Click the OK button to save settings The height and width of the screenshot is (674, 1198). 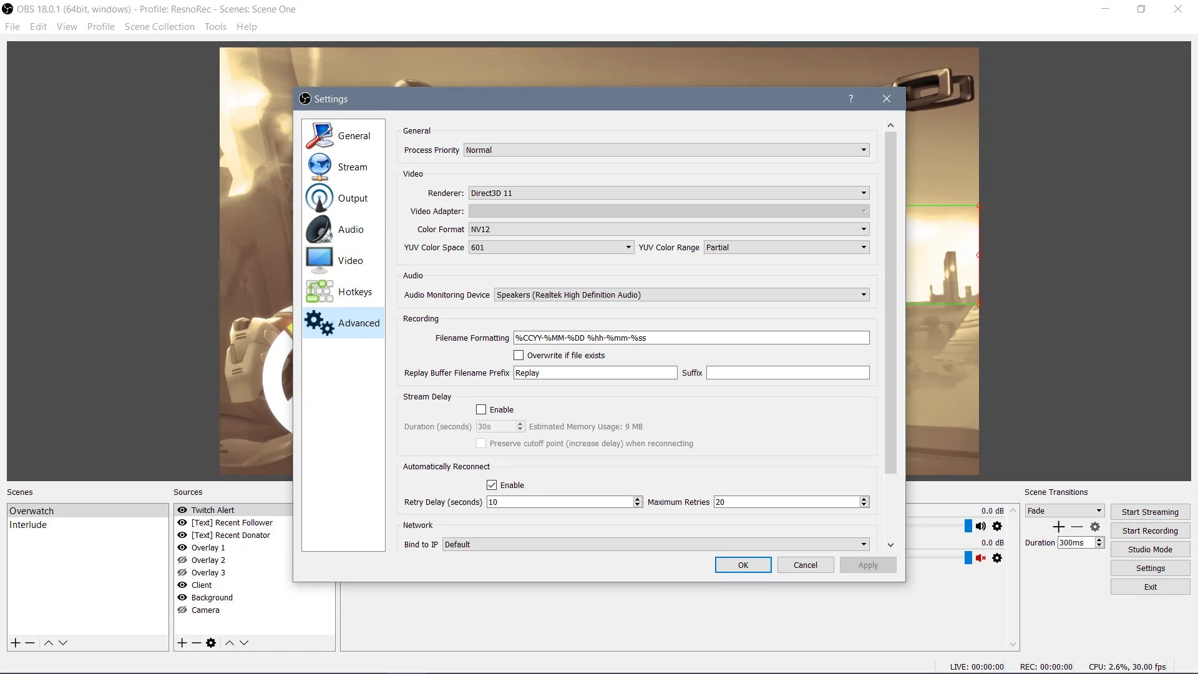pos(743,565)
